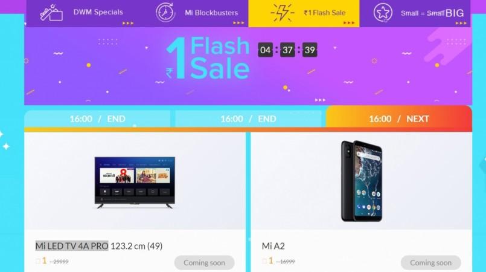Open the Small = BIG tab

[x=415, y=13]
